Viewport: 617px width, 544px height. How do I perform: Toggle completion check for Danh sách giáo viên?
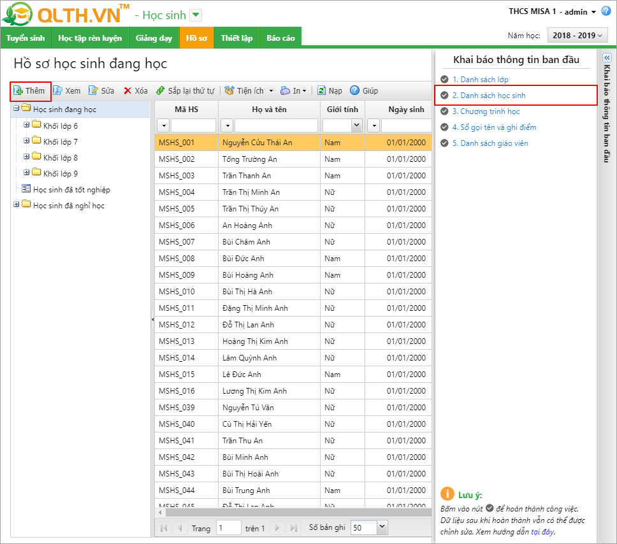tap(444, 143)
